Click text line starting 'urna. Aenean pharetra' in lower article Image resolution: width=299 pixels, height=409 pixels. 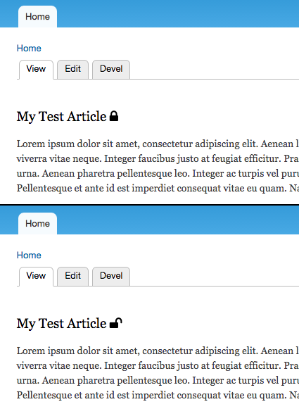[158, 380]
